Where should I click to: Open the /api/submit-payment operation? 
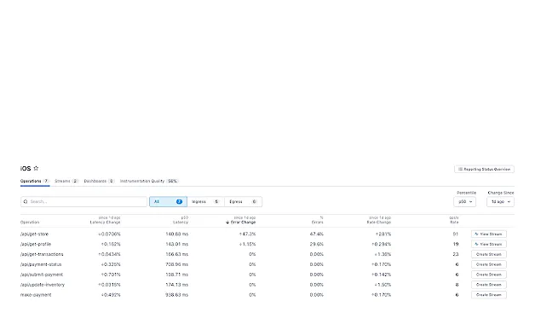coord(42,275)
